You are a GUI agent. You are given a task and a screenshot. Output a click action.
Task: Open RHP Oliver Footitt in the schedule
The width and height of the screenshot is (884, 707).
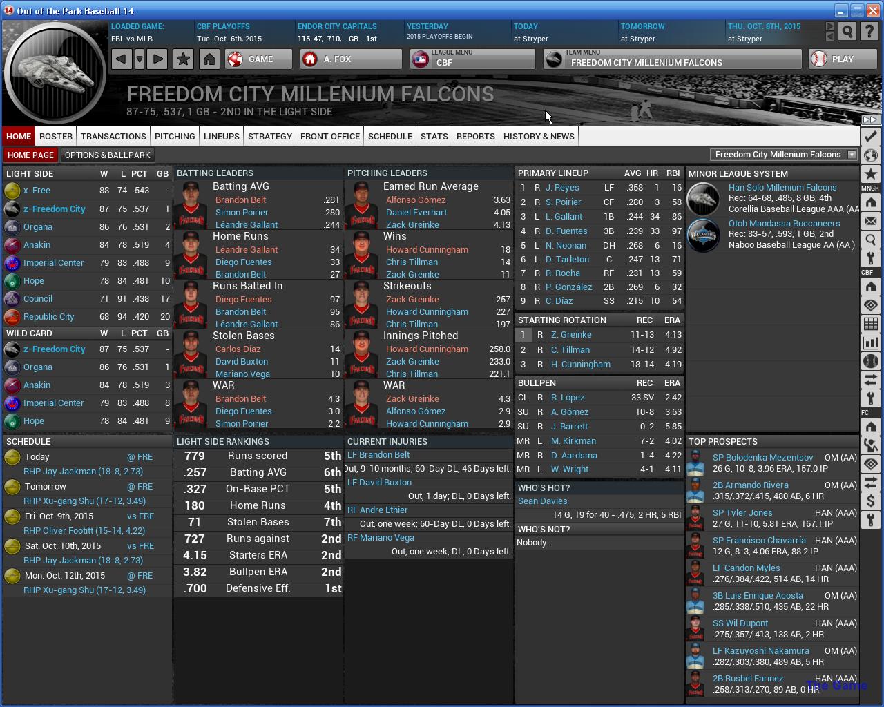84,531
